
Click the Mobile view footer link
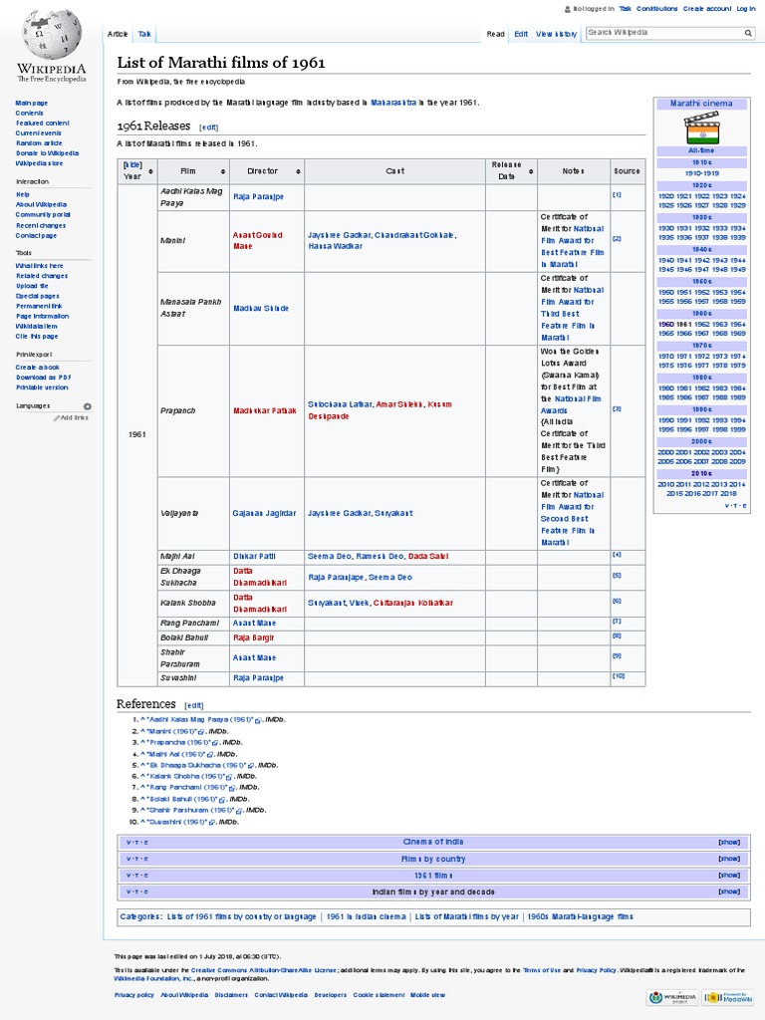(x=427, y=995)
